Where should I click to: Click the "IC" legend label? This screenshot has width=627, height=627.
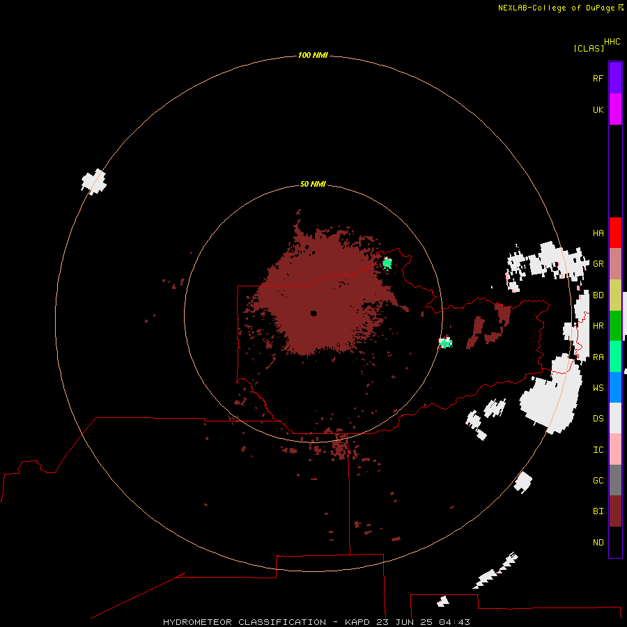tap(598, 450)
